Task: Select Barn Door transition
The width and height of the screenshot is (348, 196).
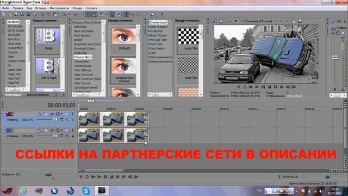Action: [14, 39]
